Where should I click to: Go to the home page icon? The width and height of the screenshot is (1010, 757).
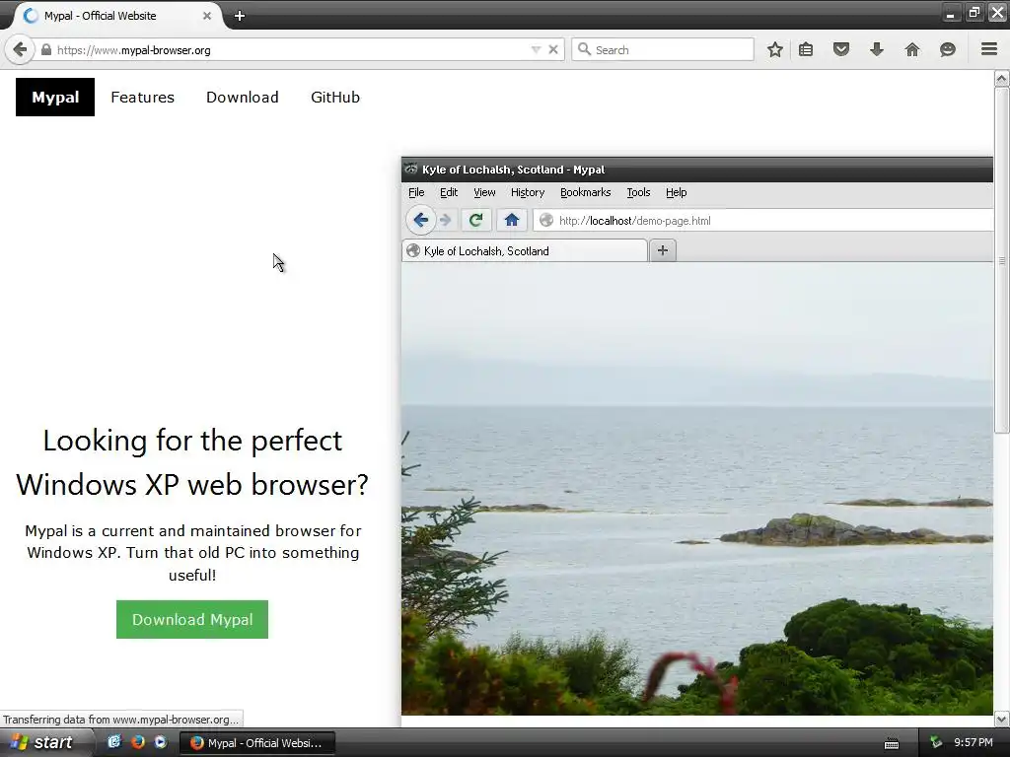(912, 49)
